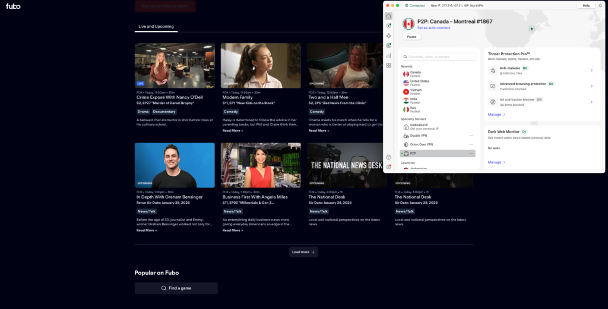Click the Anti-malware bug icon
The width and height of the screenshot is (608, 309).
point(493,70)
